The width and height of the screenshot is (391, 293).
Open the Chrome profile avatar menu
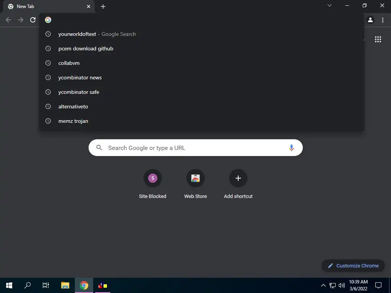pyautogui.click(x=370, y=20)
